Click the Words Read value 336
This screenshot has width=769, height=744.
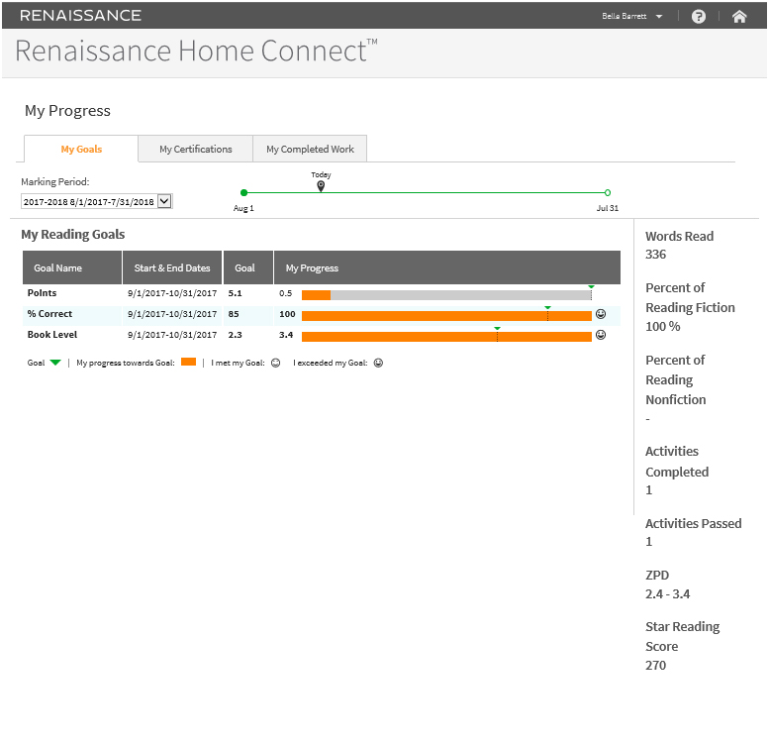pyautogui.click(x=656, y=255)
